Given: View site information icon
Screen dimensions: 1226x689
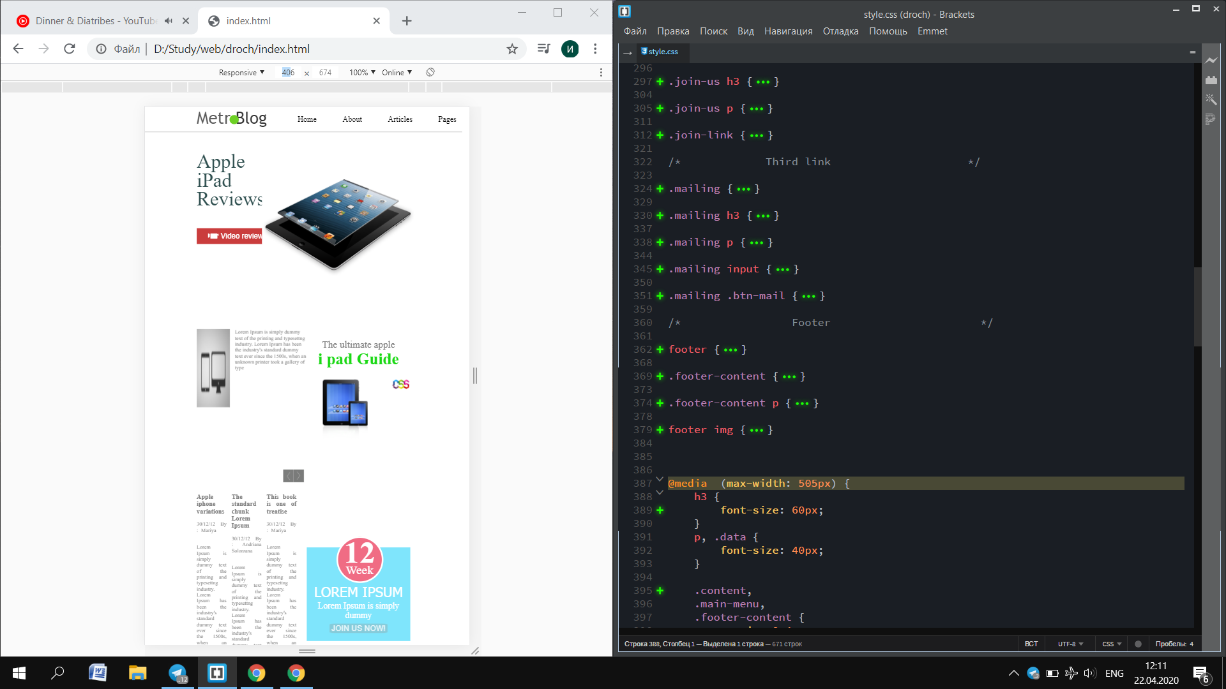Looking at the screenshot, I should coord(101,49).
